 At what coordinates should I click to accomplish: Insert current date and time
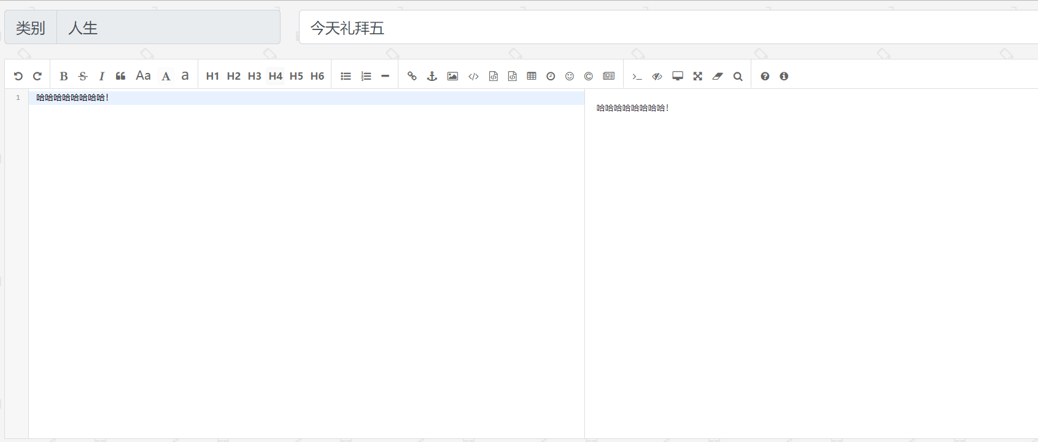[551, 76]
